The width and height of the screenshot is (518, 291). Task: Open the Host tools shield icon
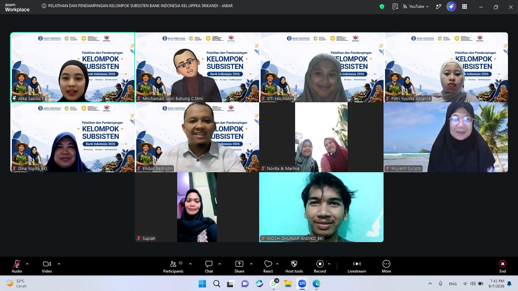pos(294,264)
